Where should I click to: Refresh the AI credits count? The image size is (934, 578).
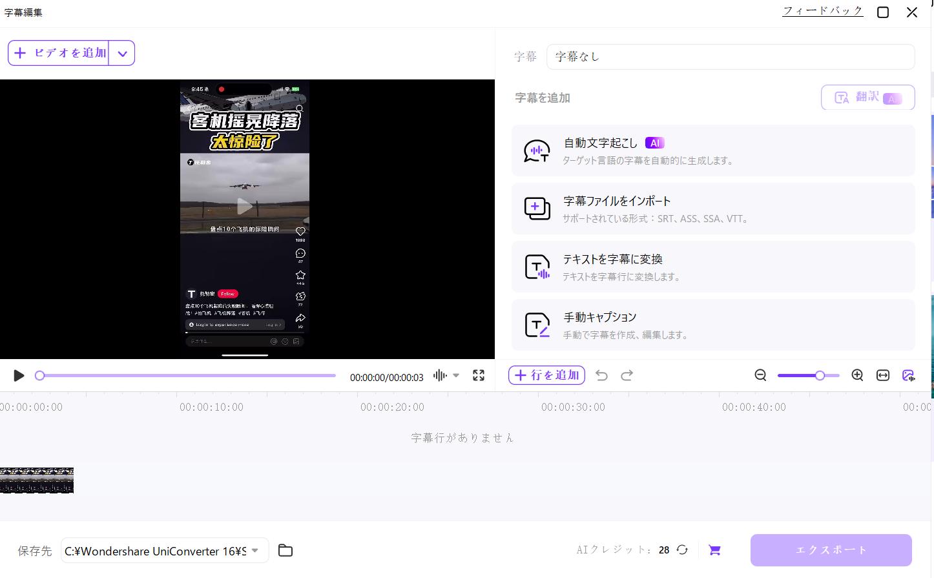tap(682, 550)
